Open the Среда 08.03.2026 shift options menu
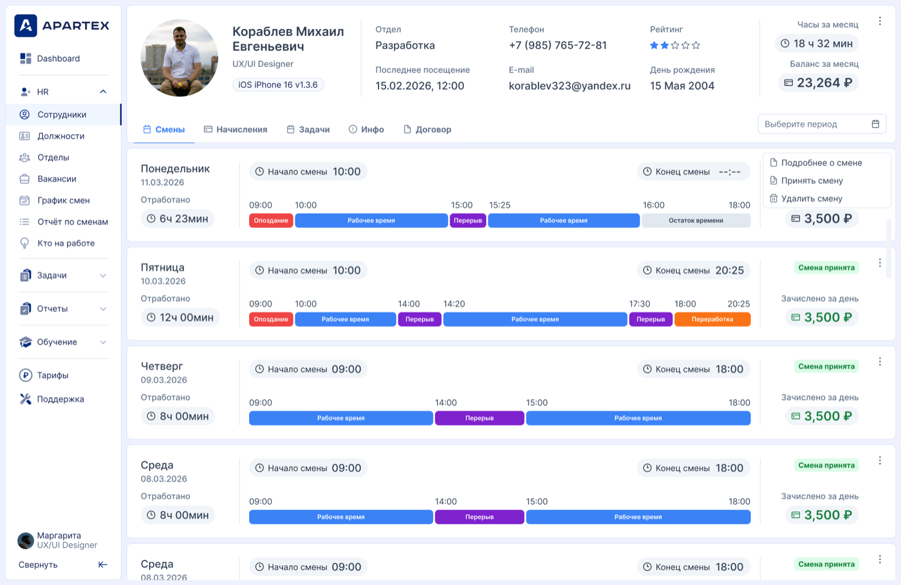901x585 pixels. pyautogui.click(x=880, y=461)
